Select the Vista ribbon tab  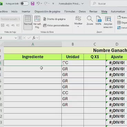104,11
